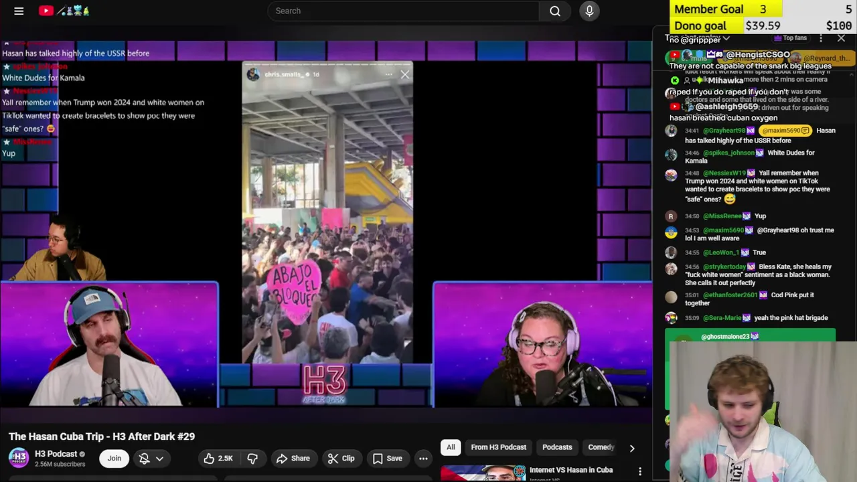Click the magnifier search button
Screen dimensions: 857x482
tap(555, 11)
